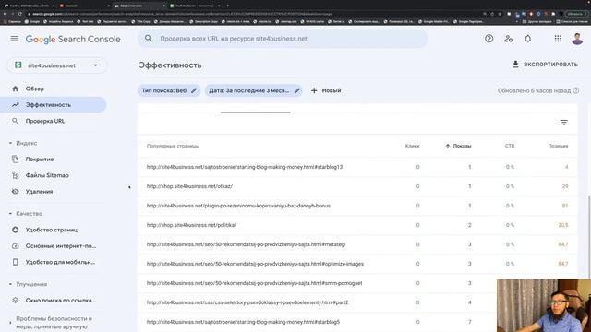This screenshot has height=332, width=591.
Task: Open the Help question mark icon
Action: (488, 39)
